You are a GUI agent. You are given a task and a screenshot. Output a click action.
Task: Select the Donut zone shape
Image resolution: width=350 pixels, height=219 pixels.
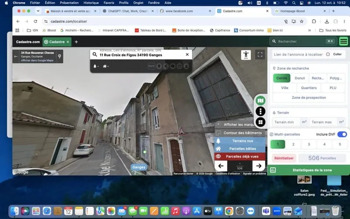pos(300,78)
